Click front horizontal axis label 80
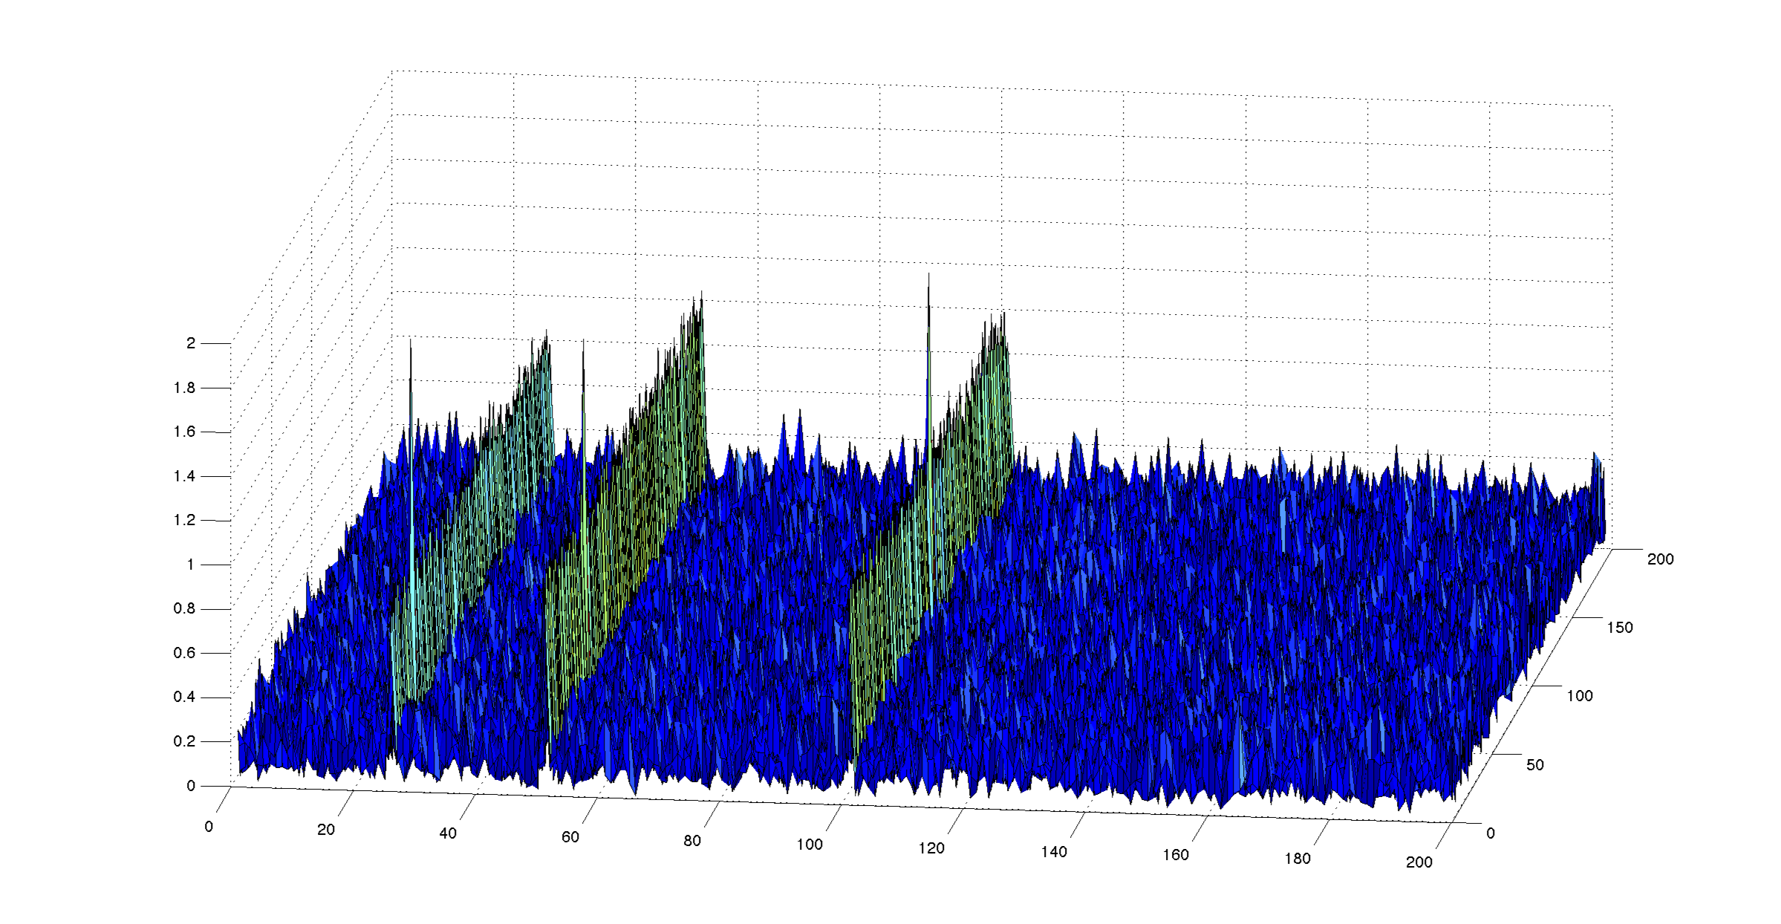This screenshot has width=1781, height=924. [691, 841]
